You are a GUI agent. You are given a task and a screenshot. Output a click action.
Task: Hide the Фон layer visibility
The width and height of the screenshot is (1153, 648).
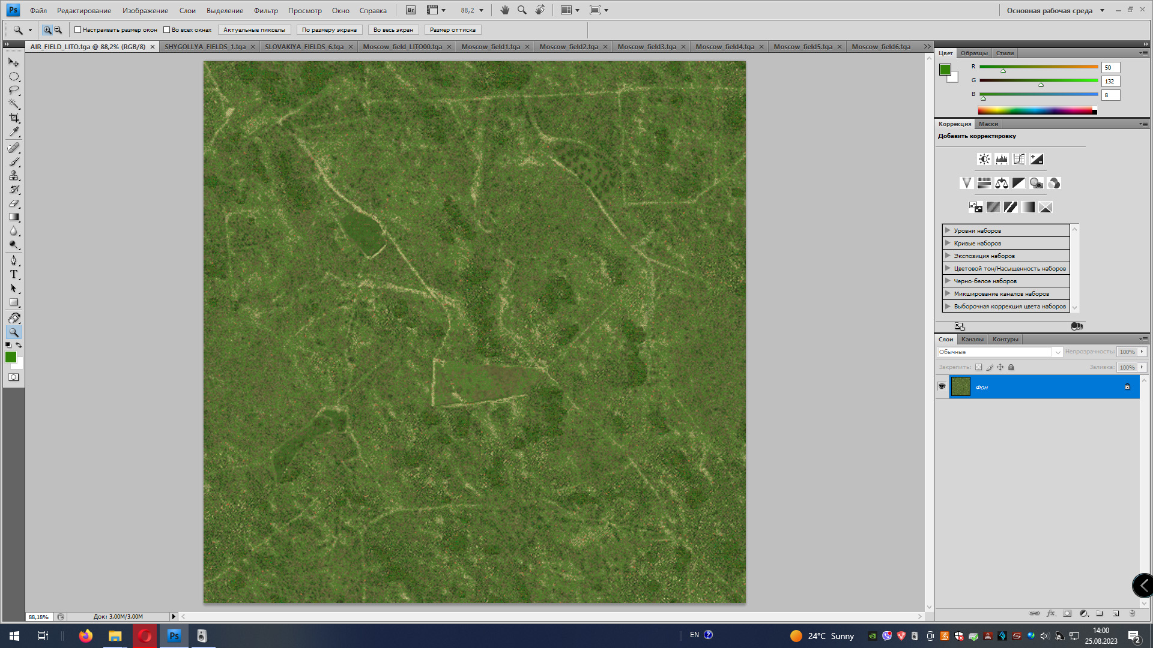[942, 386]
